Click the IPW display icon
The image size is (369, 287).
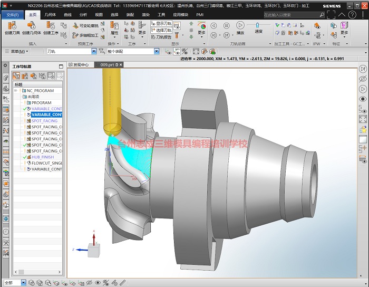(x=317, y=25)
